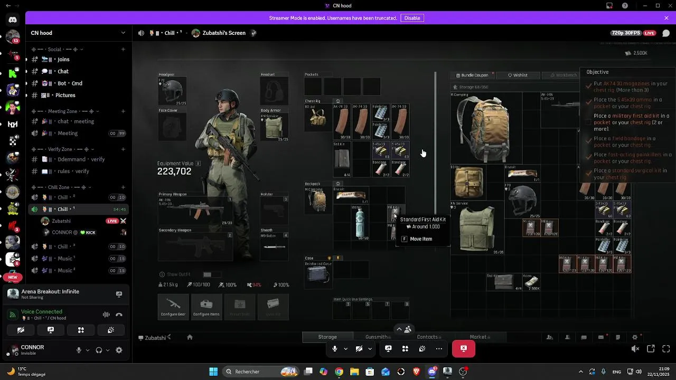The height and width of the screenshot is (380, 676).
Task: Open Brave browser from taskbar
Action: pyautogui.click(x=417, y=372)
